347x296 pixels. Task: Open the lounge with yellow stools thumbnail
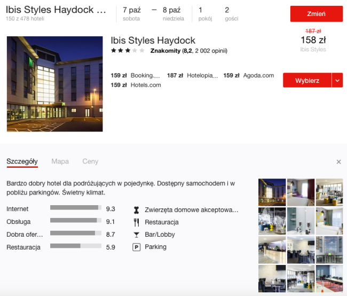tap(329, 192)
